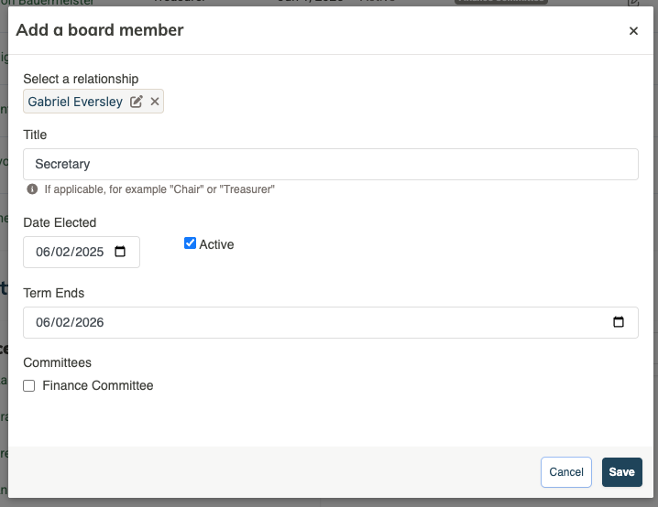This screenshot has width=658, height=507.
Task: Click the Finance Committee label text
Action: click(x=98, y=385)
